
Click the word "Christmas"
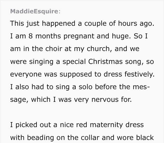tap(106, 62)
